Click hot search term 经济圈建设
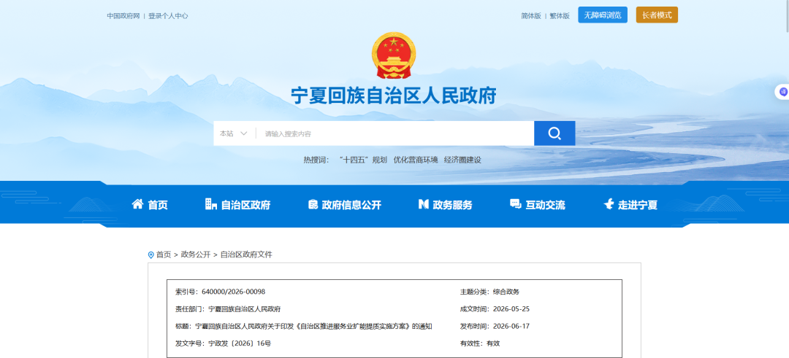 (x=463, y=160)
